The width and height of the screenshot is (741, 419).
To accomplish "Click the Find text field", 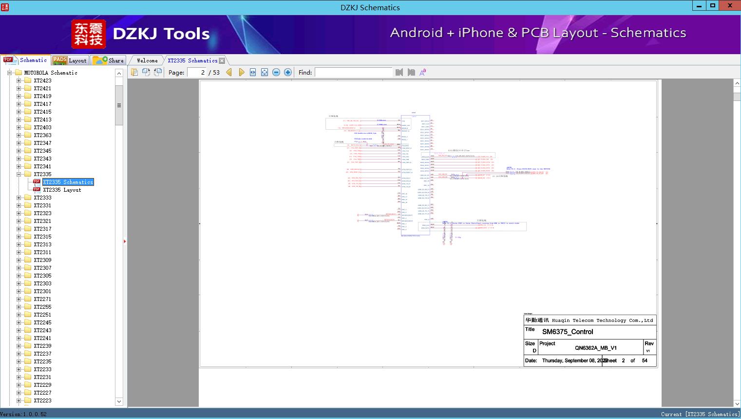I will click(353, 72).
